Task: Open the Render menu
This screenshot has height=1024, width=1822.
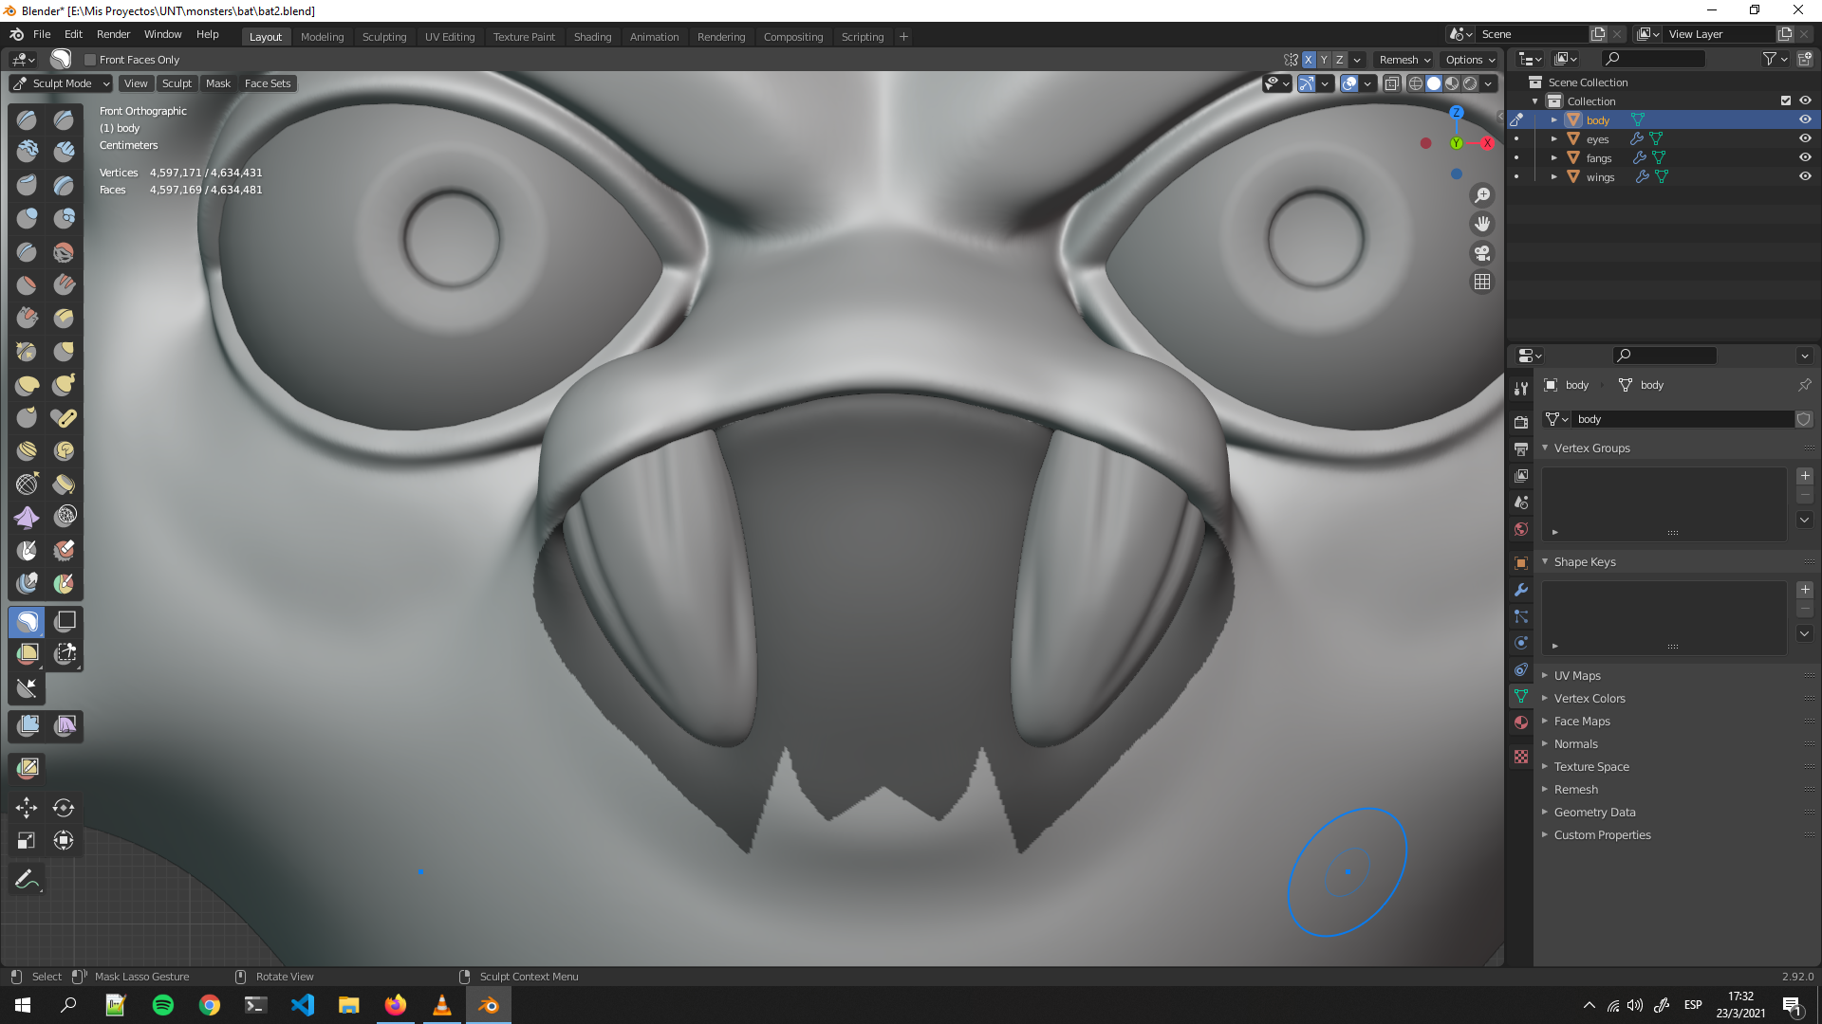Action: tap(113, 34)
